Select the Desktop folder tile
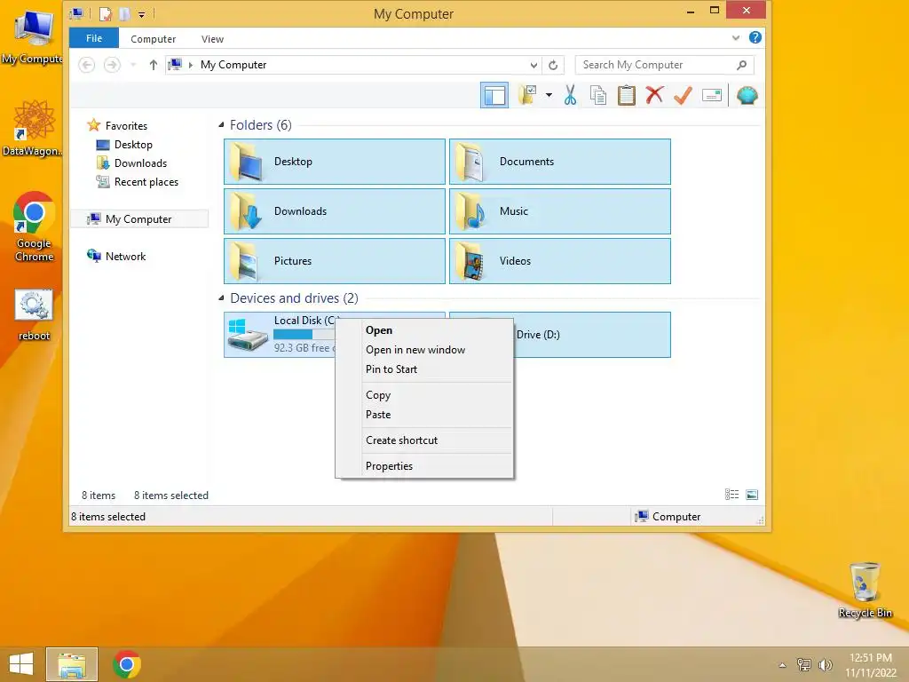 click(x=335, y=162)
